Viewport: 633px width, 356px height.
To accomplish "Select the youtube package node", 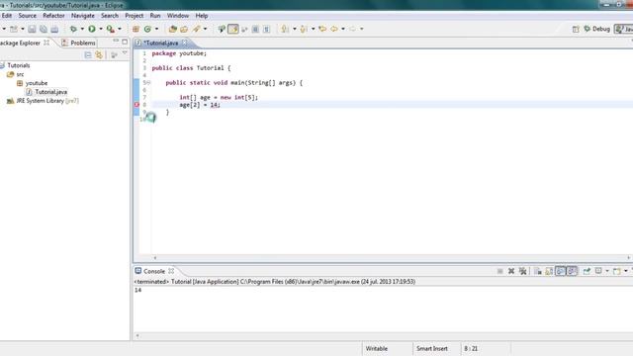I will point(32,83).
